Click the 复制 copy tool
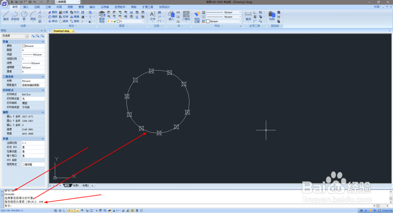The image size is (393, 213). click(75, 21)
